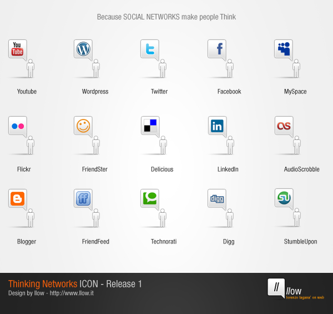Click the StumbleUpon su icon
Viewport: 333px width, 314px height.
[284, 198]
